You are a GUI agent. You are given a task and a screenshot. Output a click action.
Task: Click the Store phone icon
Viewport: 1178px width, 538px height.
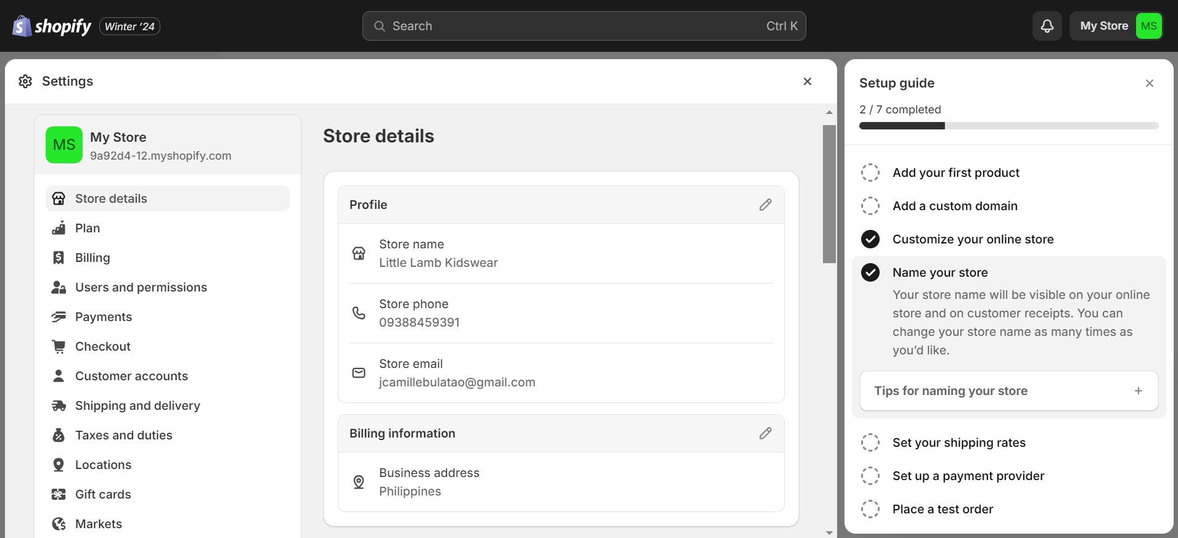pos(359,313)
